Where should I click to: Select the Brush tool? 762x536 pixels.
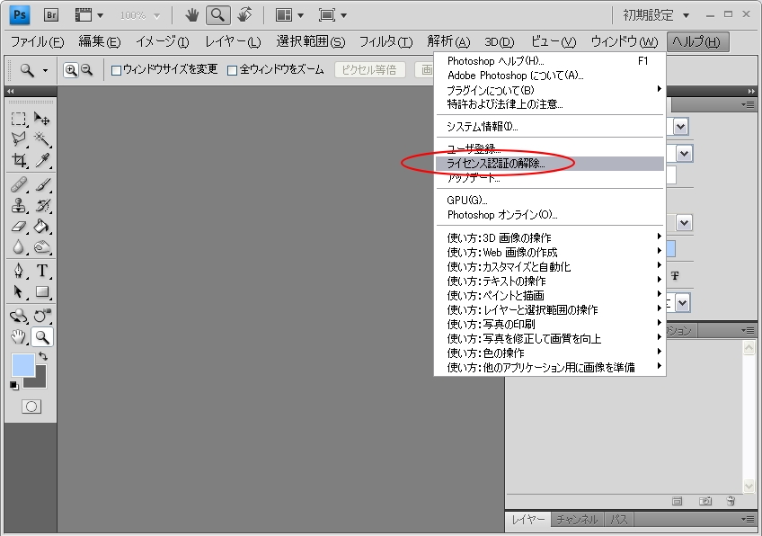point(42,185)
